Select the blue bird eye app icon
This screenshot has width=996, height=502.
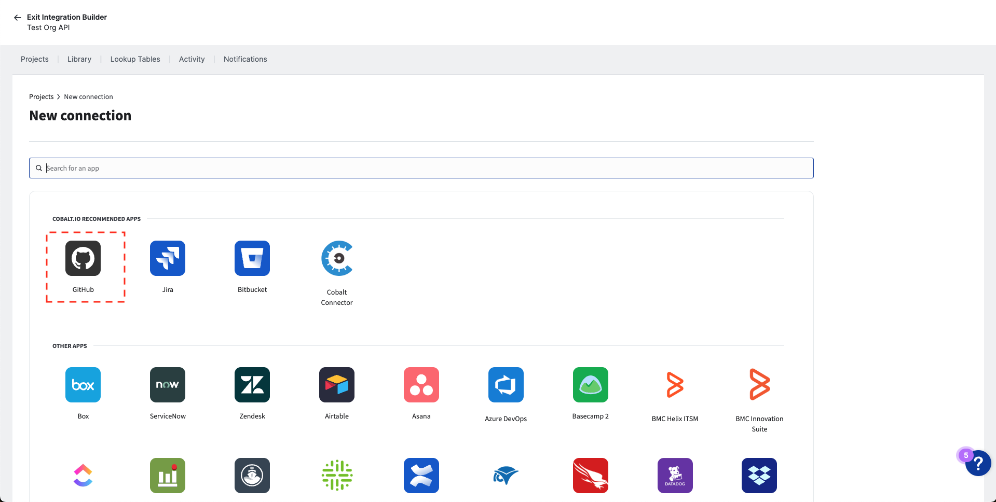pyautogui.click(x=506, y=476)
